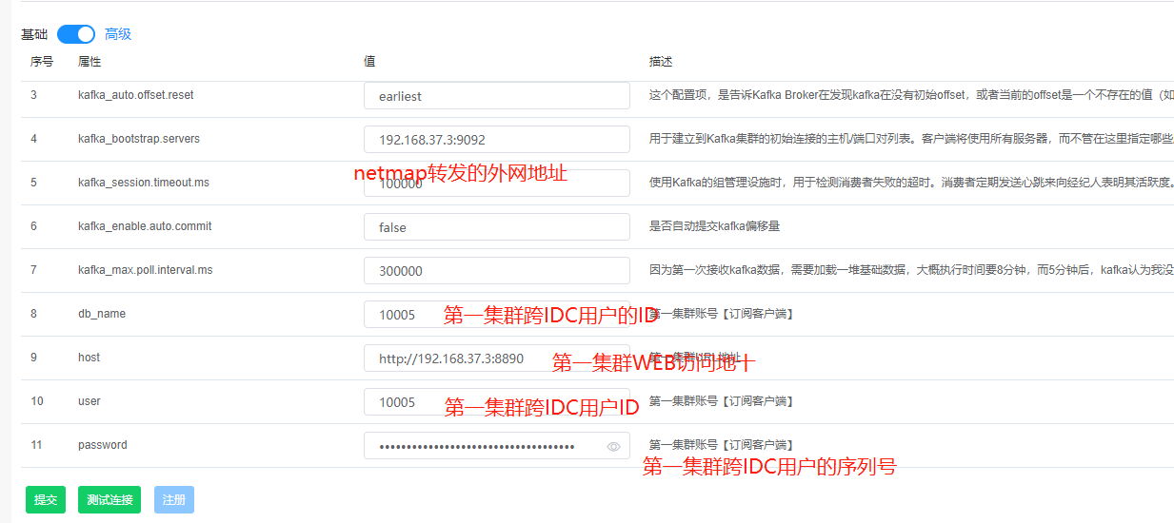Screen dimensions: 1174x523
Task: Click the 提交 submit button
Action: [46, 499]
